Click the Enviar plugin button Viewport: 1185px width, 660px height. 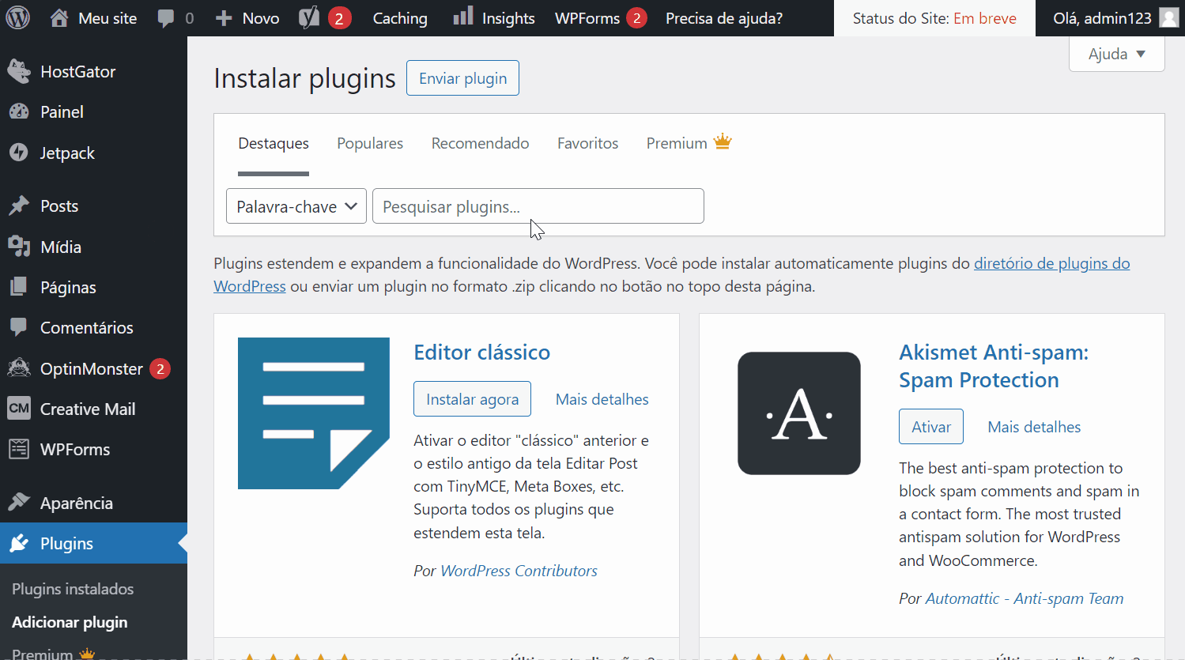pos(462,78)
